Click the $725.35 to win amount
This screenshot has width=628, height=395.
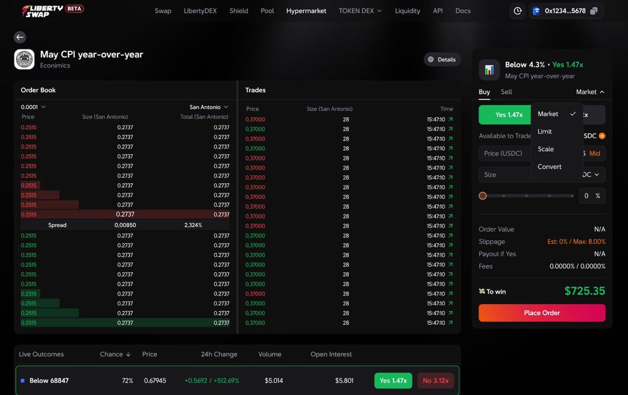point(585,291)
